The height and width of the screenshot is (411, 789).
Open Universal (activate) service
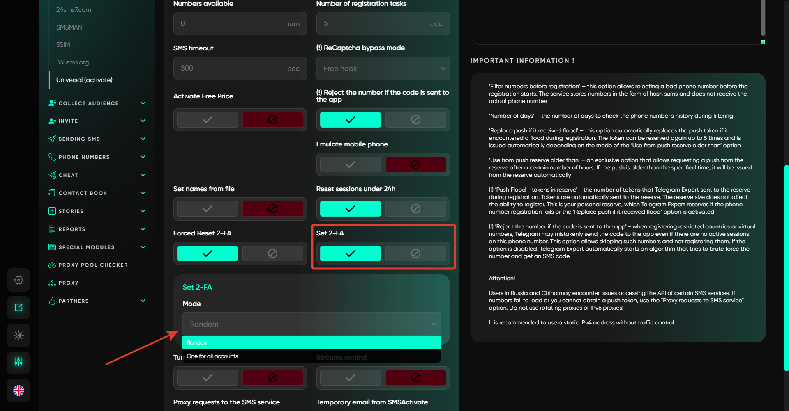pyautogui.click(x=84, y=80)
